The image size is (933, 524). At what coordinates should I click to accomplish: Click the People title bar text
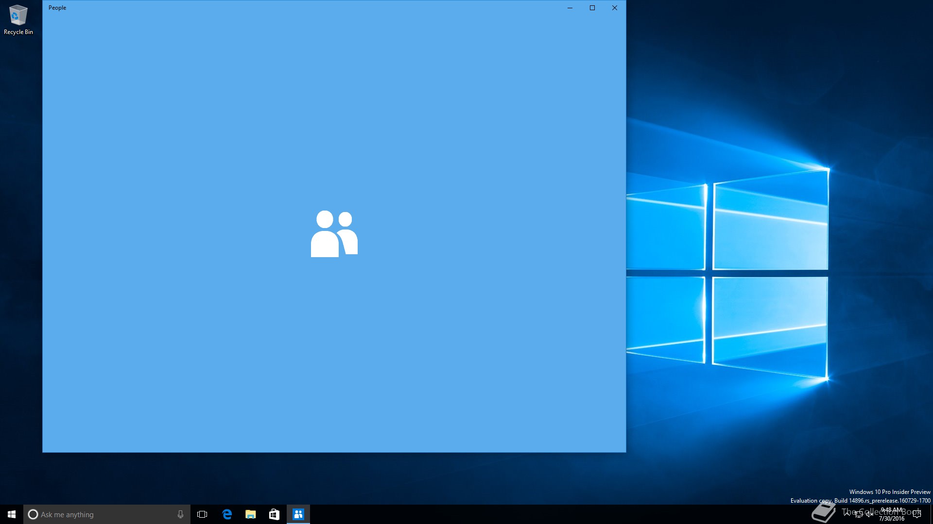pos(57,8)
